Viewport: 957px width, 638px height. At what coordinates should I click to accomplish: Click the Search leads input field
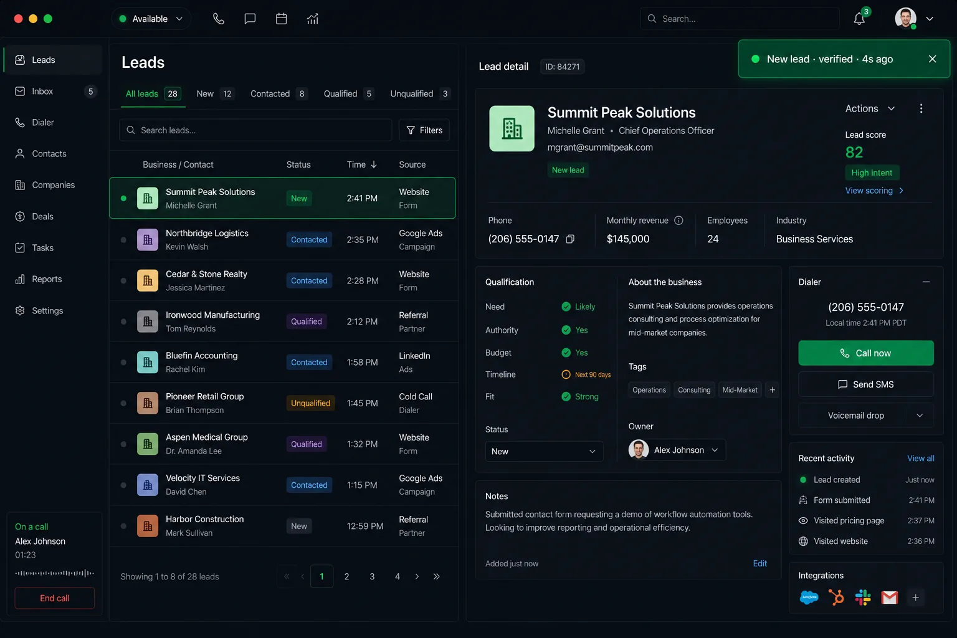(255, 130)
